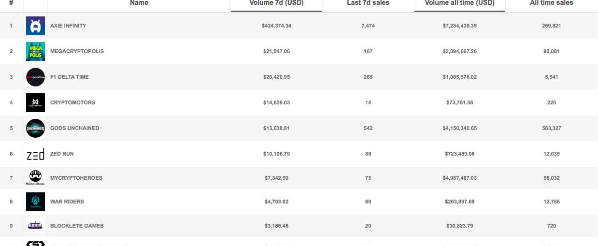Sort by All time sales header
Viewport: 598px width, 246px height.
tap(551, 3)
